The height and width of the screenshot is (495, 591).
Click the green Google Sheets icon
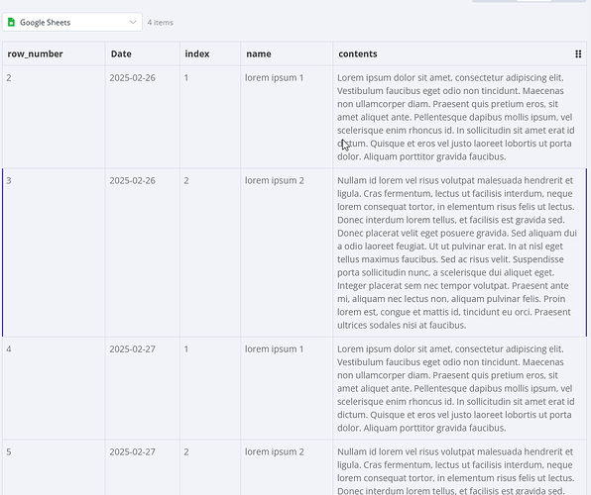[11, 22]
